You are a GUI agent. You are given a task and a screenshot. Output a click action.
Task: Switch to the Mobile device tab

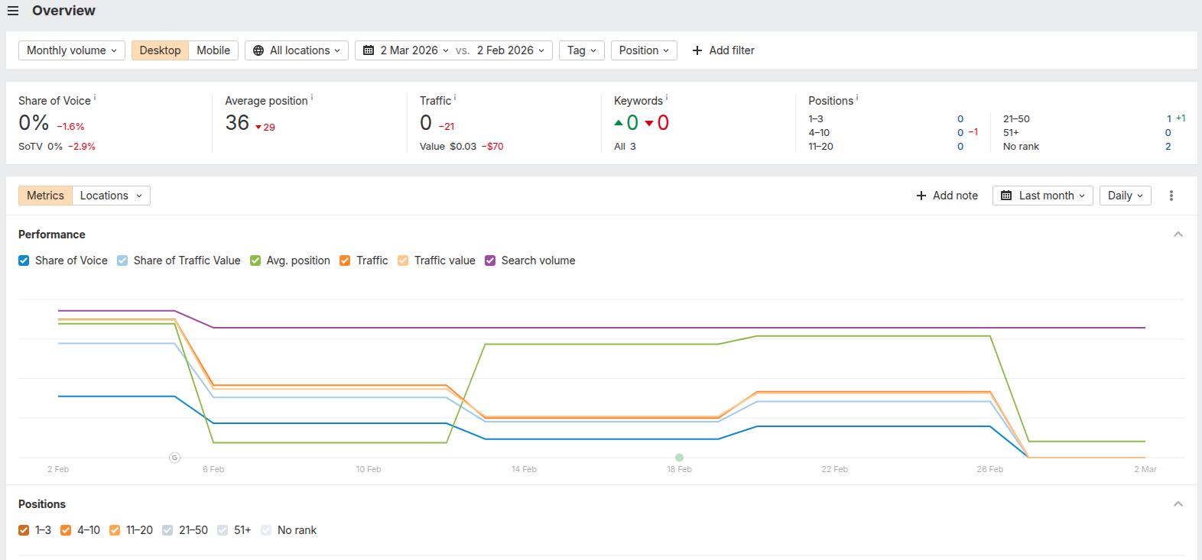[x=213, y=50]
